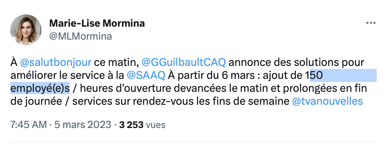
Task: Open the three-dot more options menu
Action: (371, 23)
